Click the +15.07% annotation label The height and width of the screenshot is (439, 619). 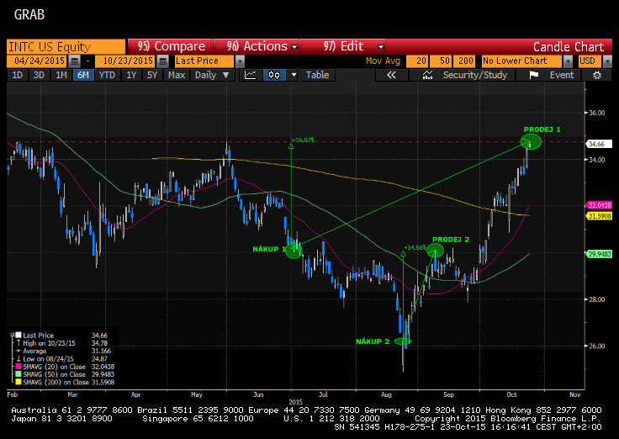303,140
